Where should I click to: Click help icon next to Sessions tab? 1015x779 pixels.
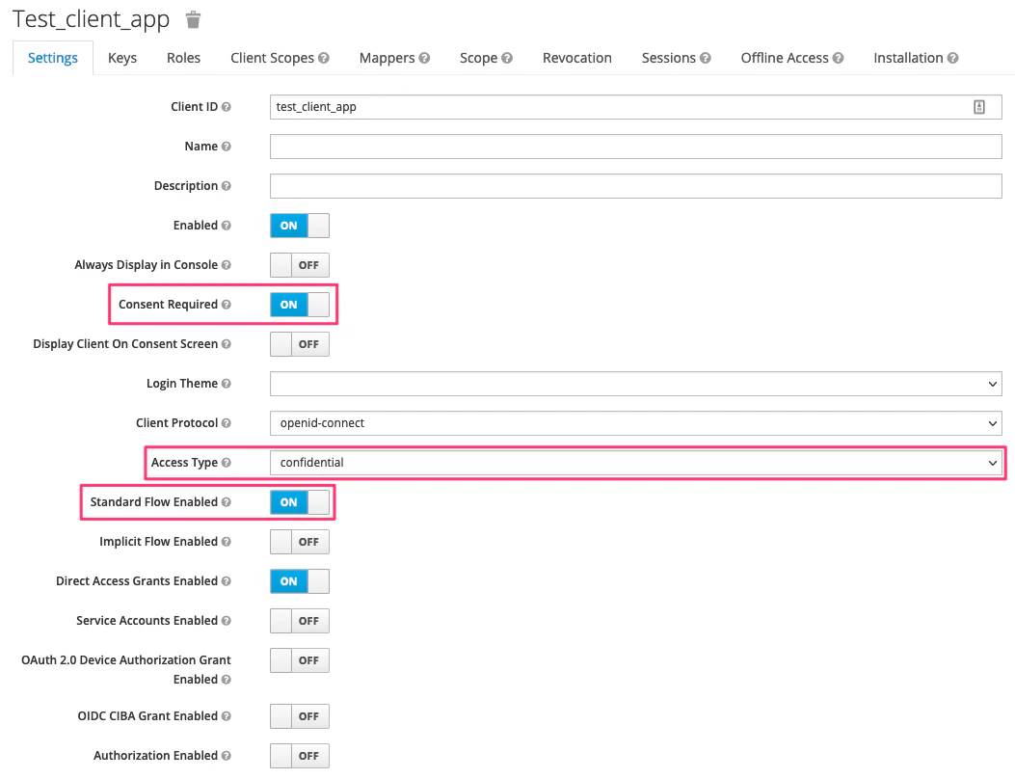705,58
